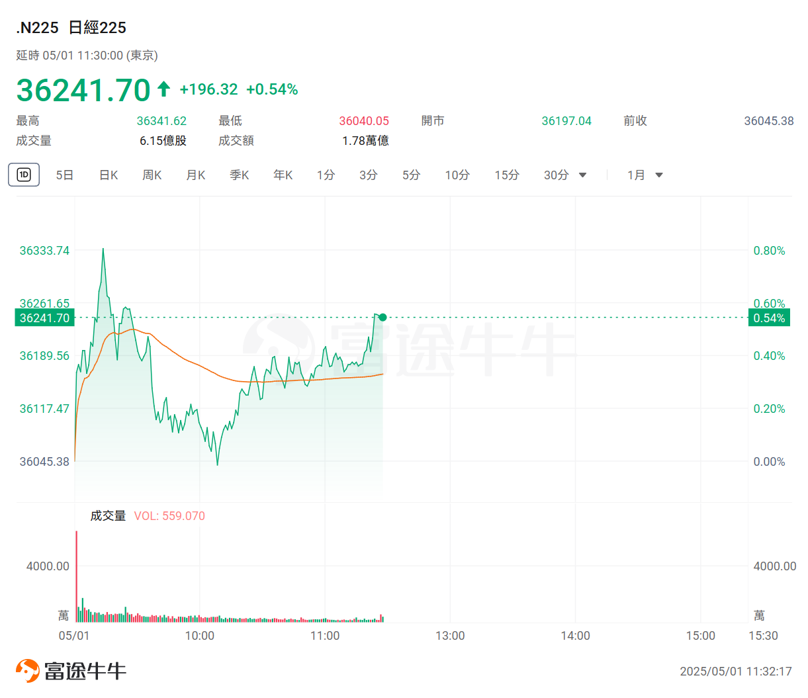The width and height of the screenshot is (808, 698).
Task: Click the Futu Niuniu logo icon
Action: [27, 670]
